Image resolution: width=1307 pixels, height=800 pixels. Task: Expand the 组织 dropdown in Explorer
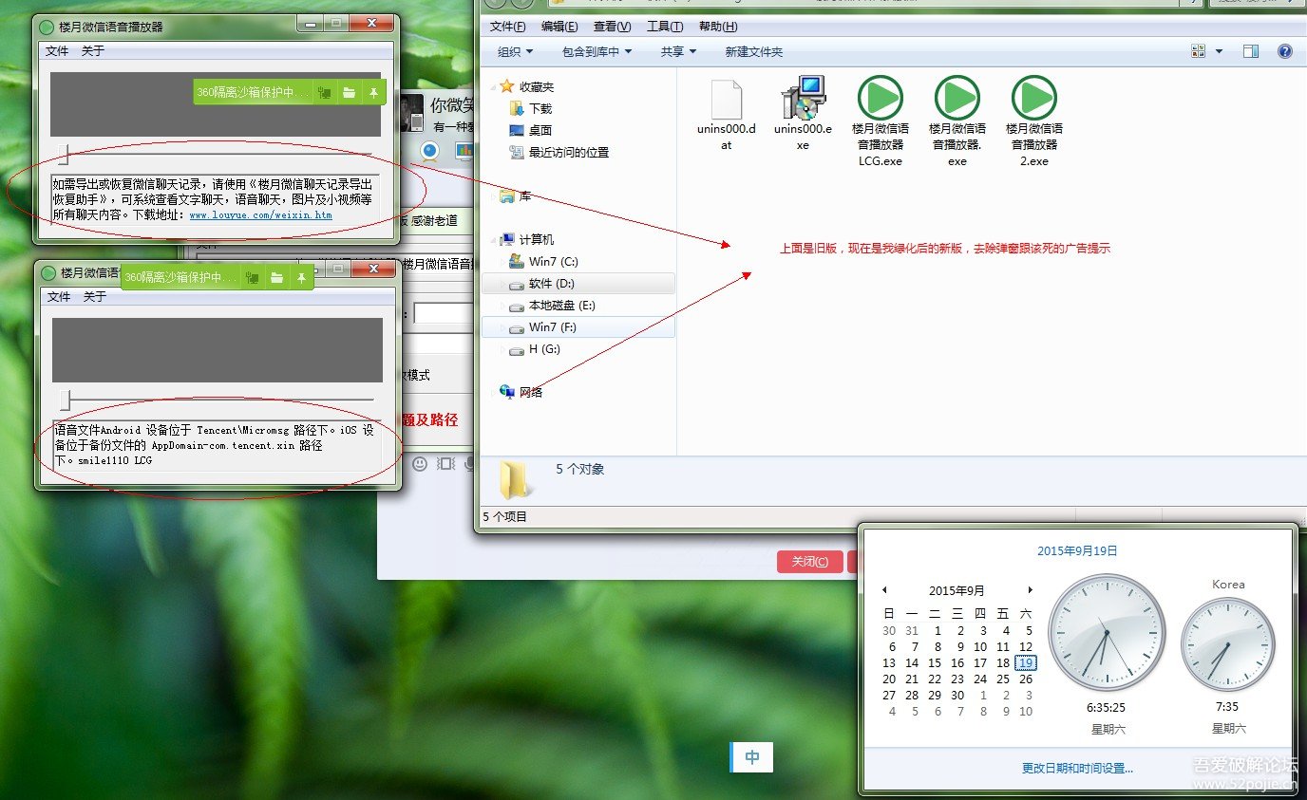[515, 52]
